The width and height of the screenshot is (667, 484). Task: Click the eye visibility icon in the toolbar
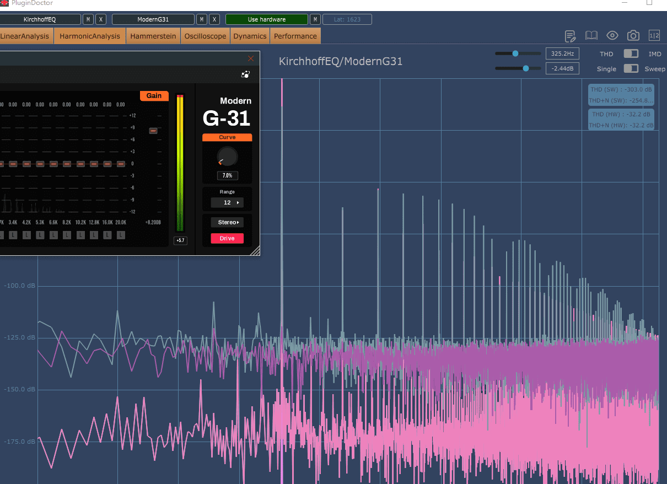[612, 36]
